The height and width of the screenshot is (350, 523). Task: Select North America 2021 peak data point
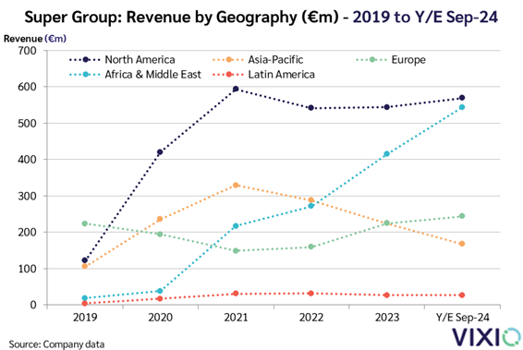click(x=236, y=89)
